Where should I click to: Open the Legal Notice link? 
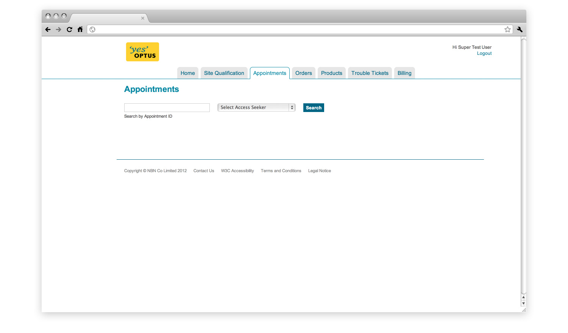click(x=320, y=171)
